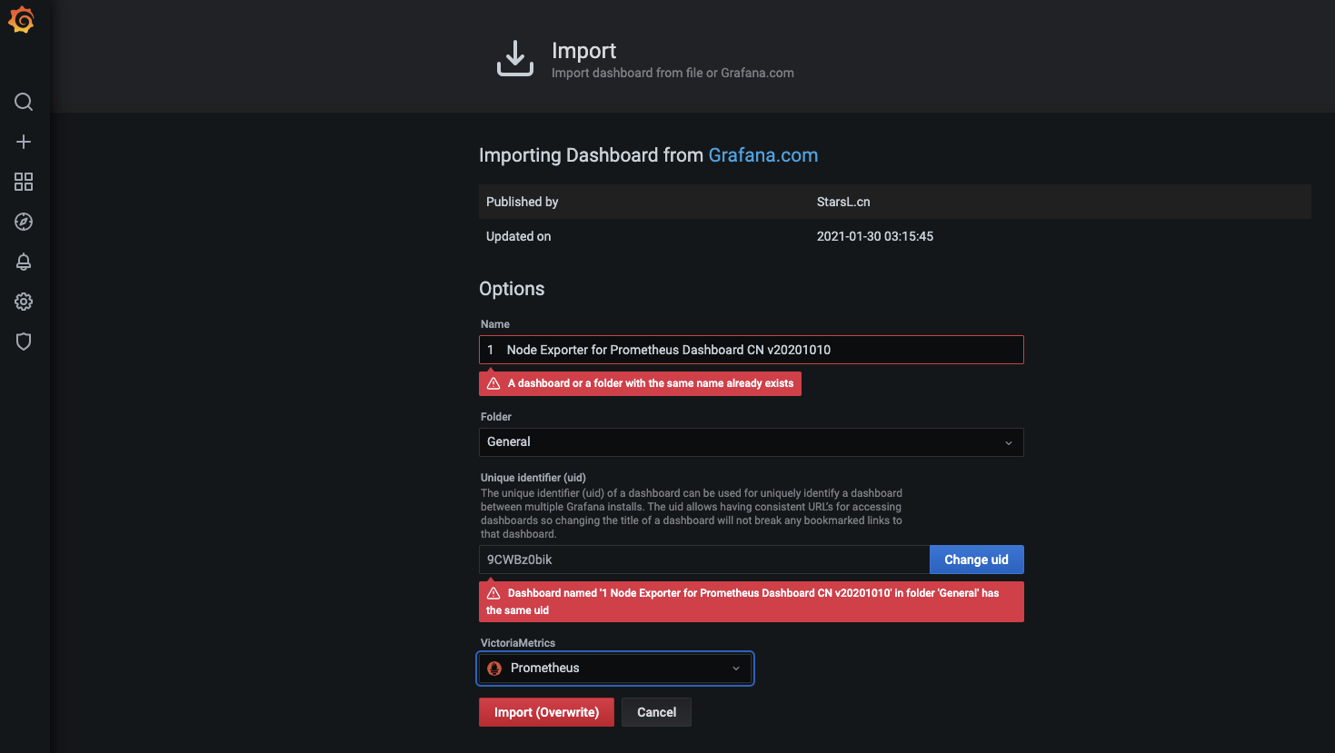This screenshot has width=1335, height=753.
Task: Click Import (Overwrite) button
Action: tap(546, 712)
